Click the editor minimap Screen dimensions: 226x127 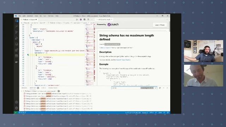point(89,55)
